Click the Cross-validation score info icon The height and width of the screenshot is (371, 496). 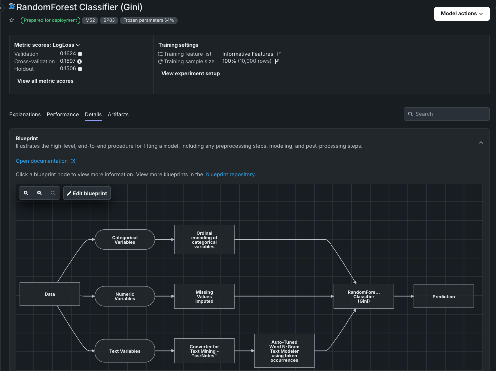pos(80,61)
